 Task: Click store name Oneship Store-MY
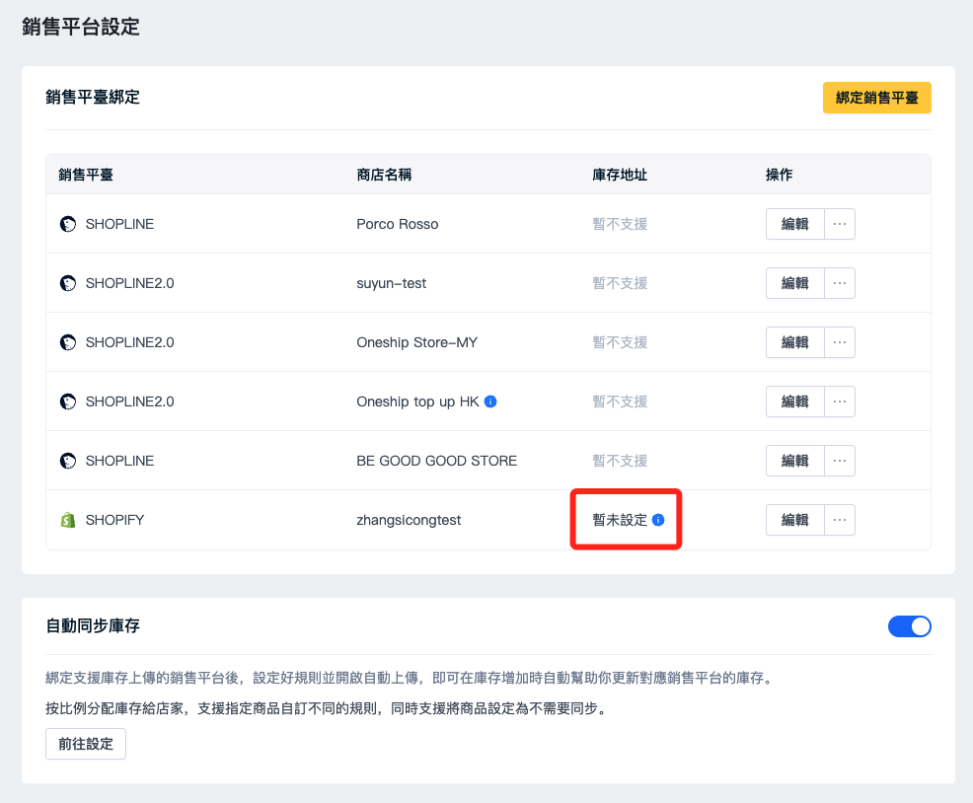(417, 342)
